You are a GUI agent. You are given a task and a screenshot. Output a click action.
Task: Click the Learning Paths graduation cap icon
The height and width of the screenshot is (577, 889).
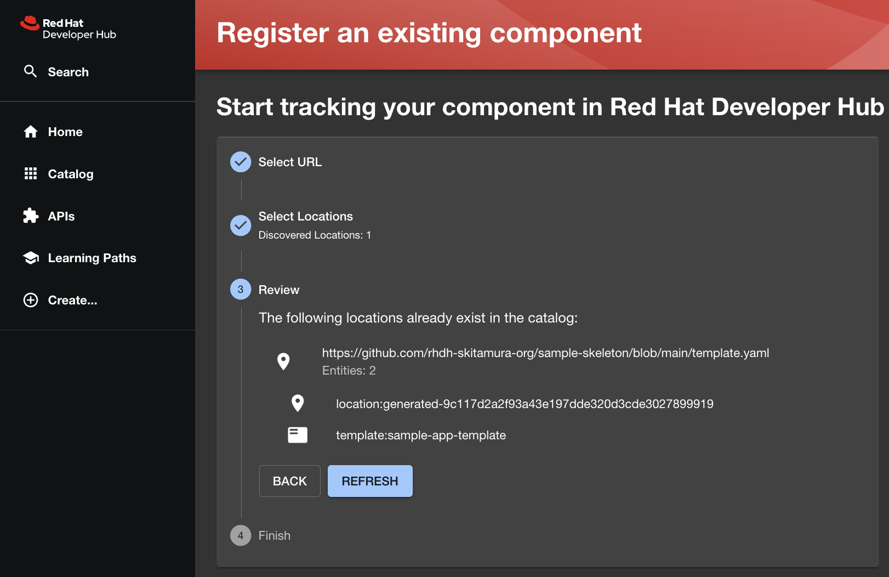[x=31, y=258]
